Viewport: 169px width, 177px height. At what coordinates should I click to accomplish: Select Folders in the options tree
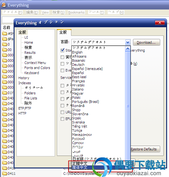click(x=30, y=93)
